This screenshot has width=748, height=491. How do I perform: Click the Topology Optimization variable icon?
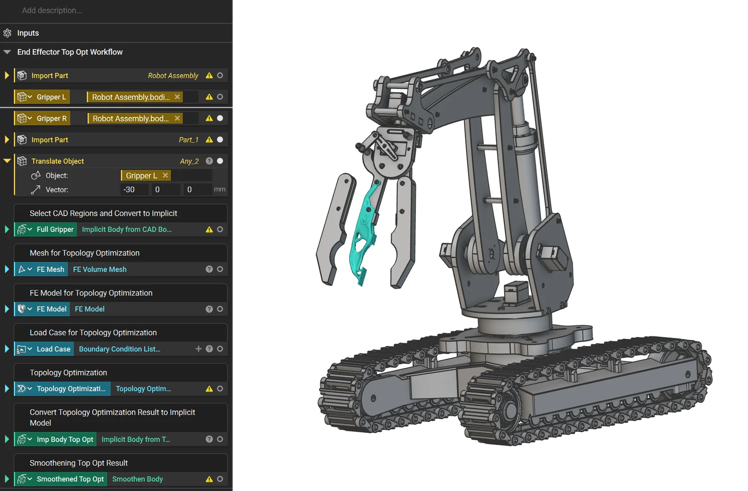tap(21, 389)
